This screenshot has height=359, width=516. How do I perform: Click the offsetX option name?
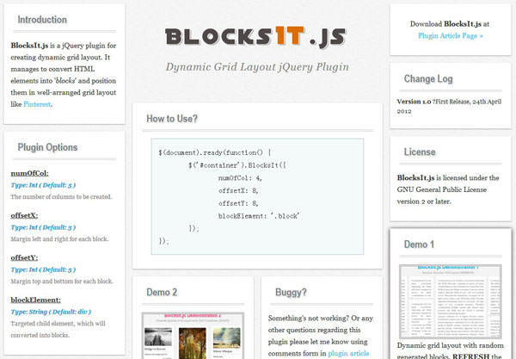pos(24,215)
